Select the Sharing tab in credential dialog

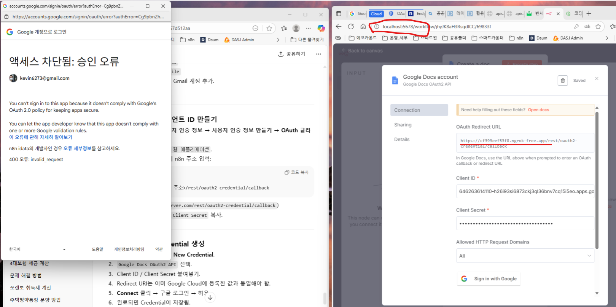click(x=403, y=125)
